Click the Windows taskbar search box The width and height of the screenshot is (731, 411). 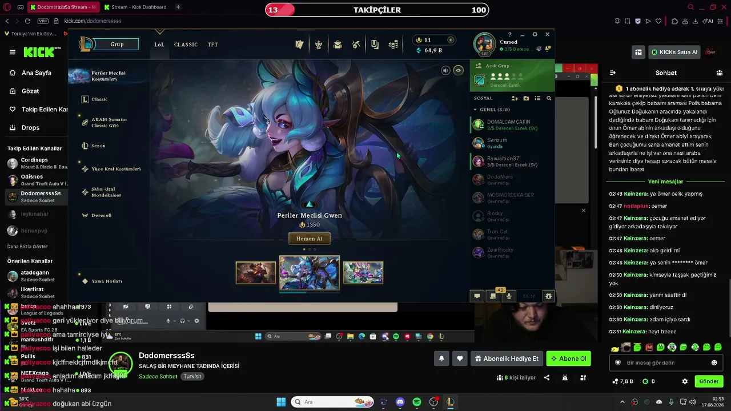pos(332,402)
